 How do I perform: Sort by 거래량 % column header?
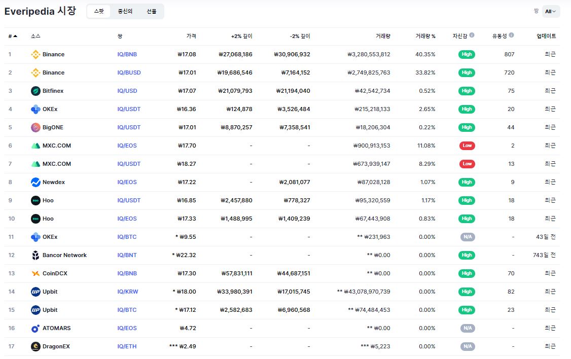(425, 36)
